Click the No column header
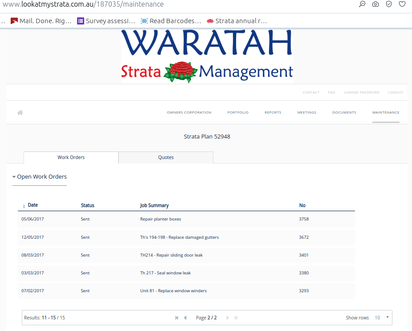This screenshot has width=412, height=331. [302, 205]
